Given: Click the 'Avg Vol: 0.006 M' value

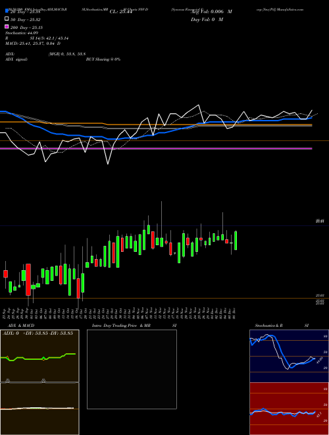Looking at the screenshot, I should point(212,12).
